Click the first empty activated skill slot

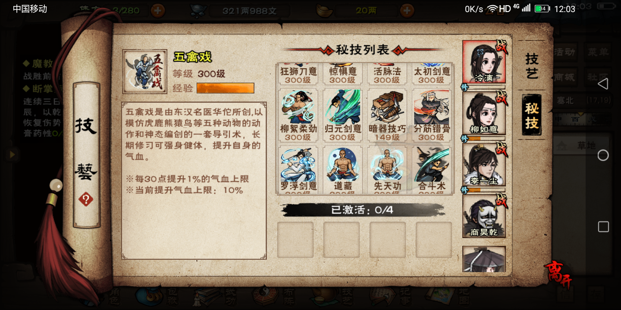[295, 240]
